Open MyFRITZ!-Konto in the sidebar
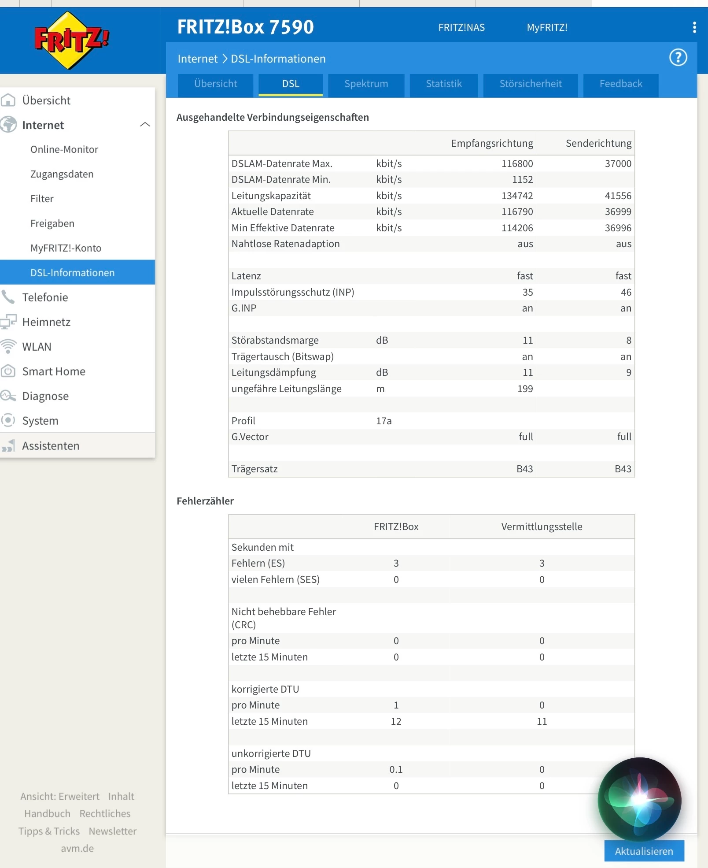Screen dimensions: 708x868 tap(66, 248)
